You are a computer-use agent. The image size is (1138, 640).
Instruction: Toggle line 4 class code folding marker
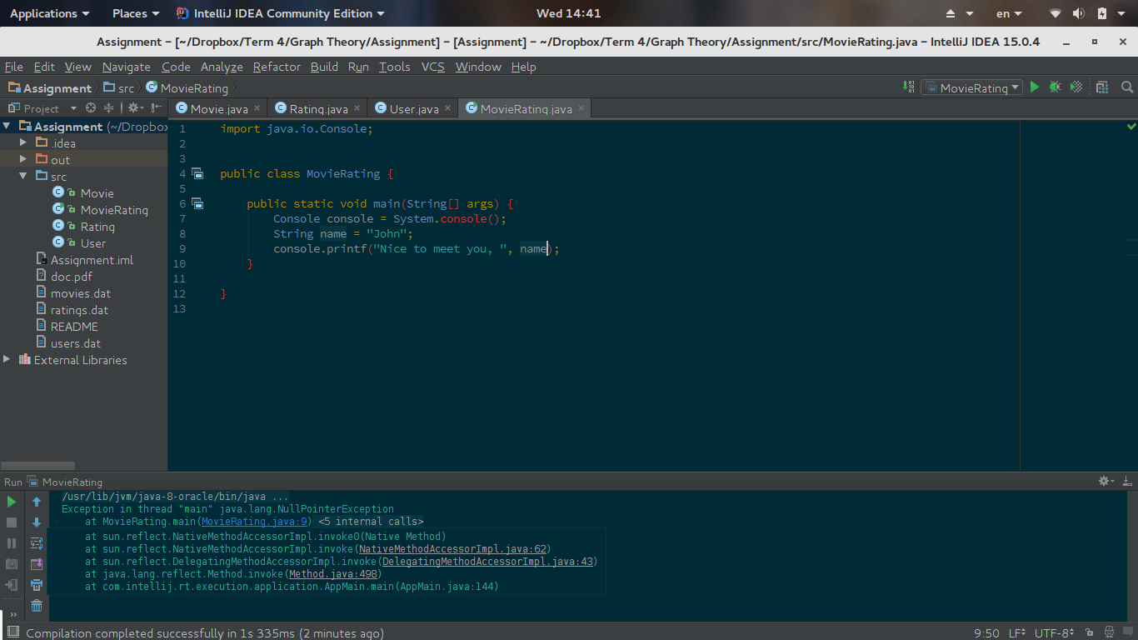coord(197,173)
